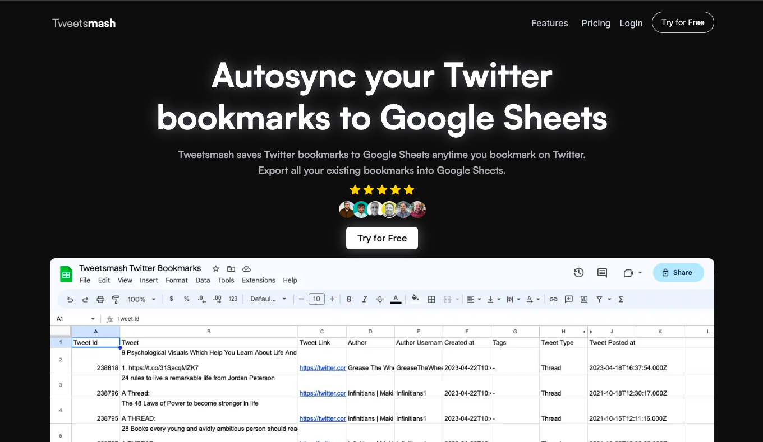Open the text color picker
Screen dimensions: 763x442
[396, 299]
